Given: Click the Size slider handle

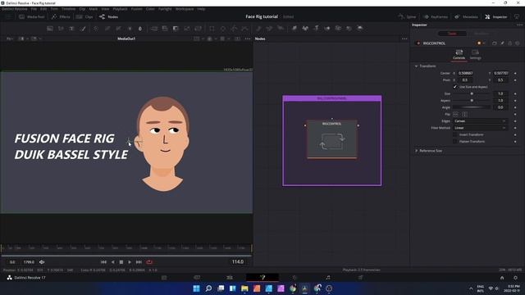Looking at the screenshot, I should click(472, 93).
